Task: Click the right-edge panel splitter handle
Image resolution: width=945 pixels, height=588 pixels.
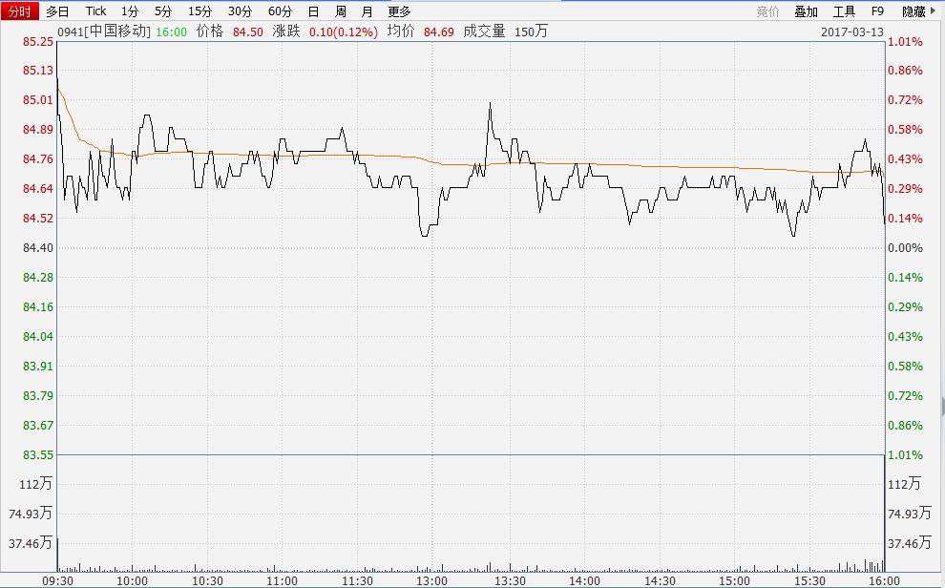Action: 942,407
